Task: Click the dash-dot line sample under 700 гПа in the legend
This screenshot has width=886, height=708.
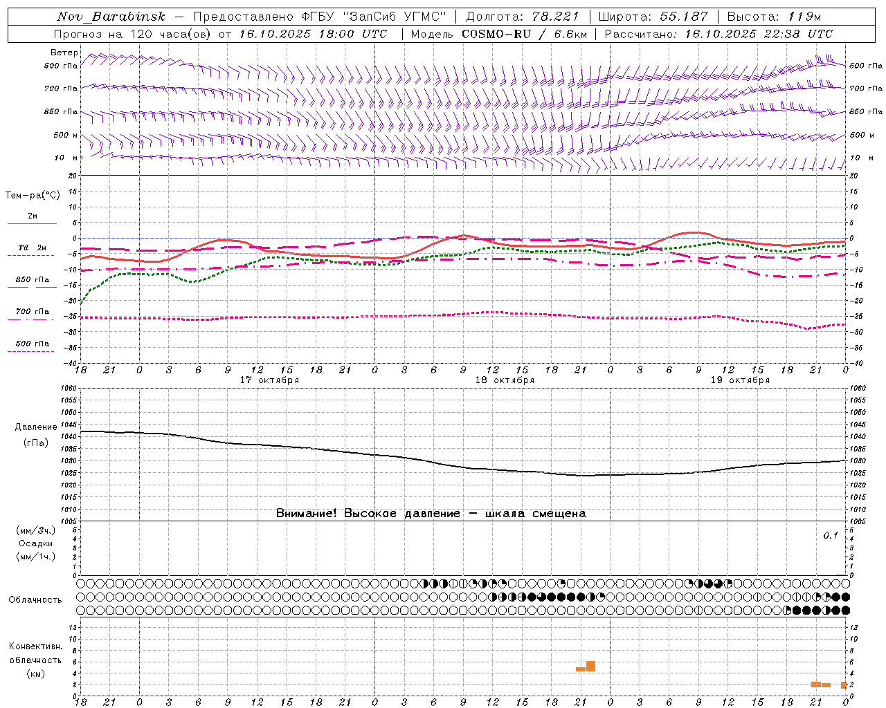Action: tap(30, 319)
